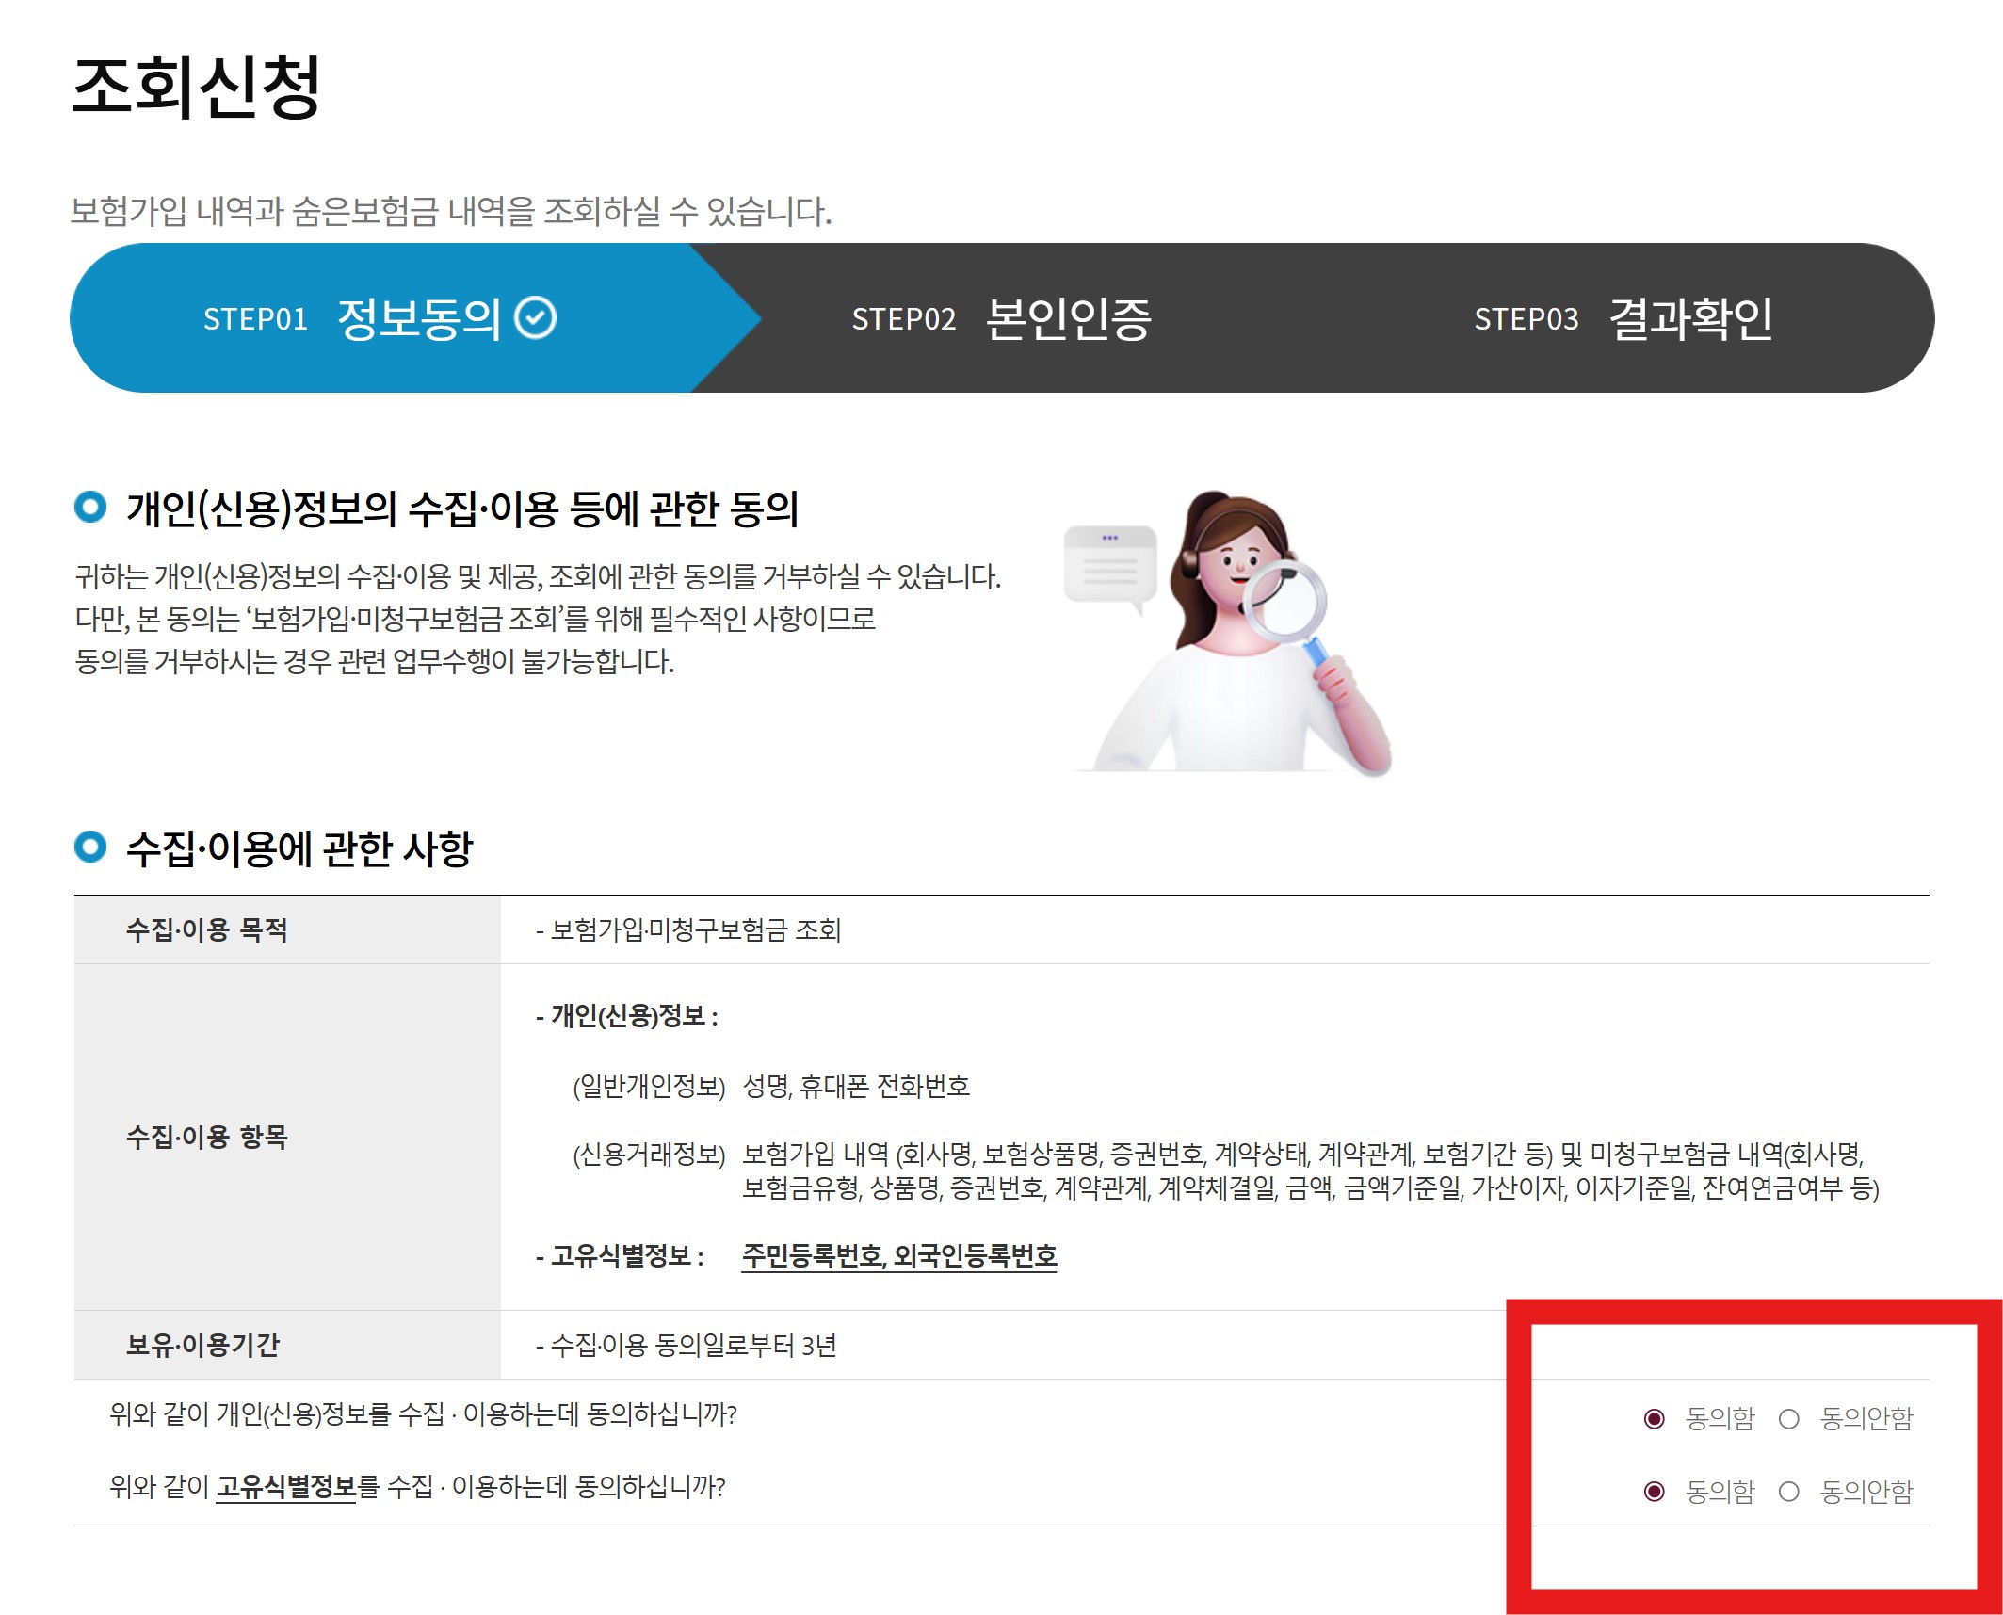Screen dimensions: 2003x1615
Task: Click the speech bubble icon in the illustration
Action: point(1109,566)
